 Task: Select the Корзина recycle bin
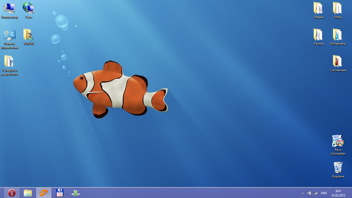click(x=338, y=170)
